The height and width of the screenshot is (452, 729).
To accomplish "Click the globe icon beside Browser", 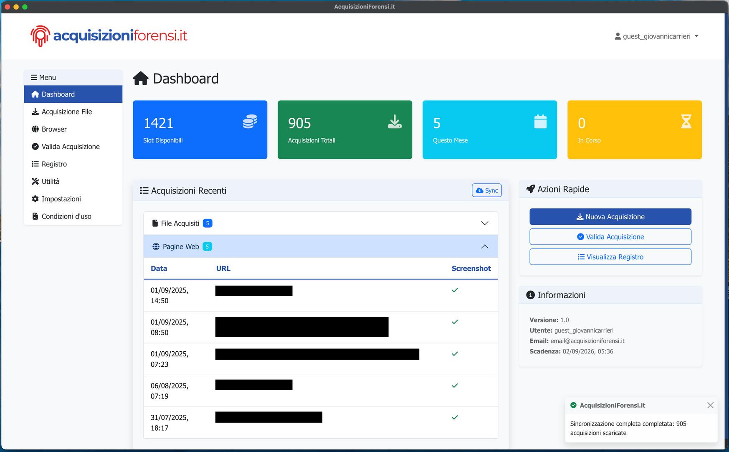I will 35,129.
